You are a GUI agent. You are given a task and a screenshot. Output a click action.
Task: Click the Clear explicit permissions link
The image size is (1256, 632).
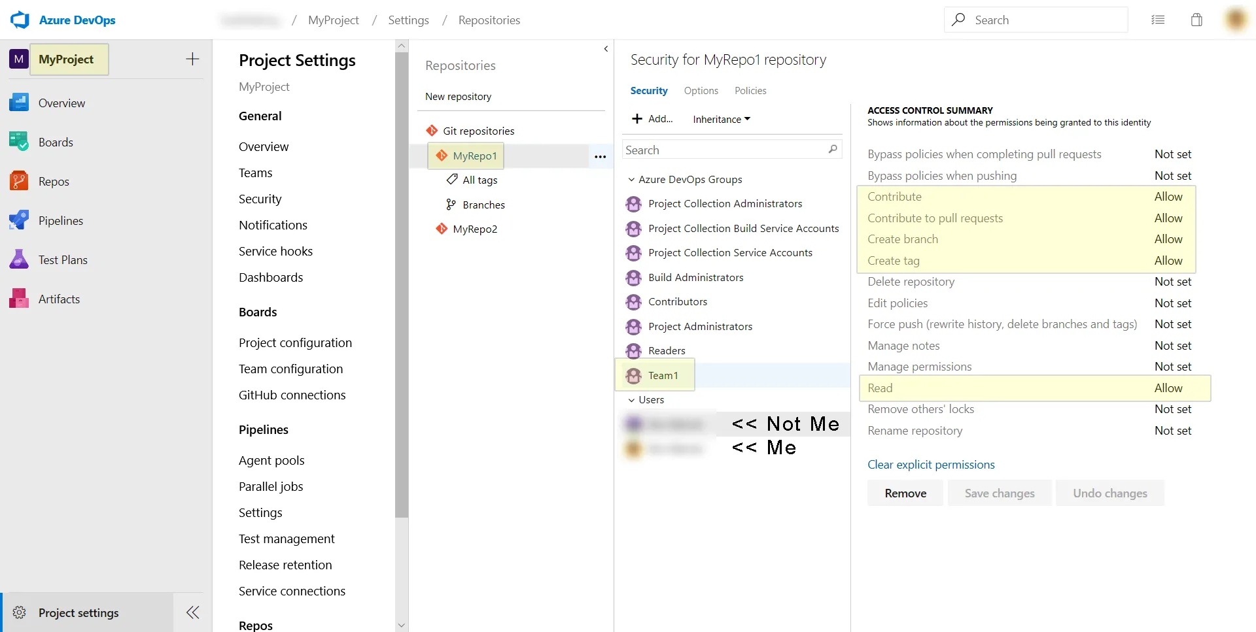(x=931, y=465)
